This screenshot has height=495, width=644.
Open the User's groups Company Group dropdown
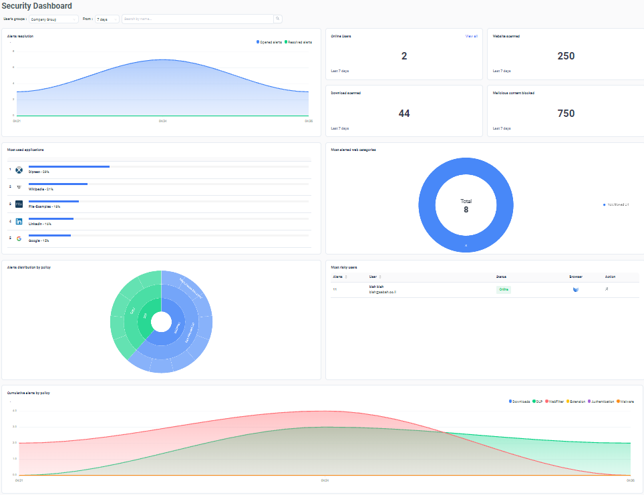(53, 19)
